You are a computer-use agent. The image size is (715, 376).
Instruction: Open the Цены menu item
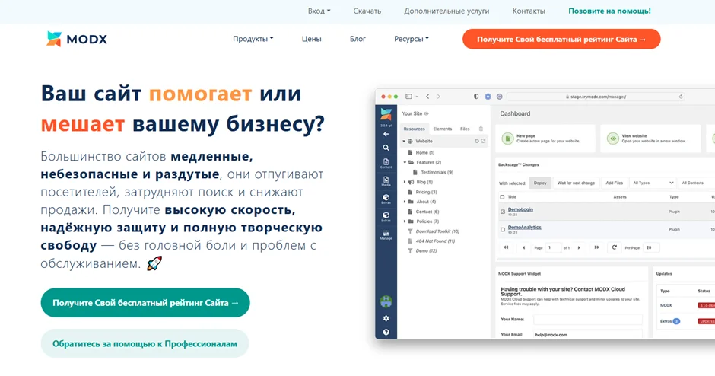tap(311, 39)
